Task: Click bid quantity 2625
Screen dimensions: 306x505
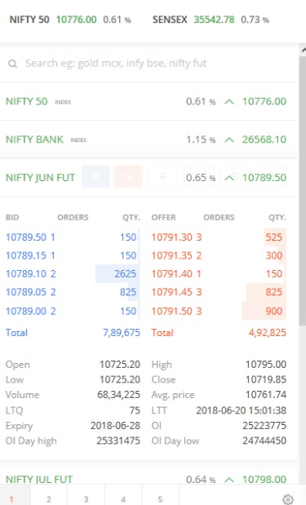Action: (126, 274)
